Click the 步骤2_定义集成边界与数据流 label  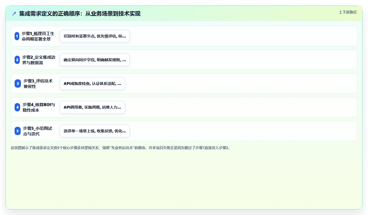tap(39, 60)
